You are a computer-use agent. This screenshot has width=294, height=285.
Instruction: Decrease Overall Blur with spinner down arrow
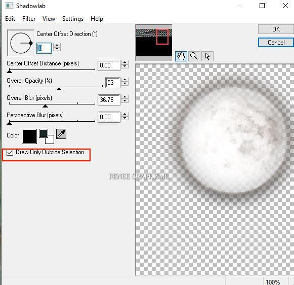tap(124, 101)
